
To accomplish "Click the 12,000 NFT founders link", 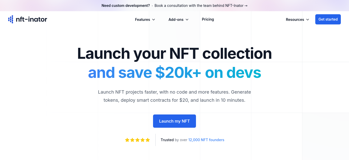I will coord(206,140).
